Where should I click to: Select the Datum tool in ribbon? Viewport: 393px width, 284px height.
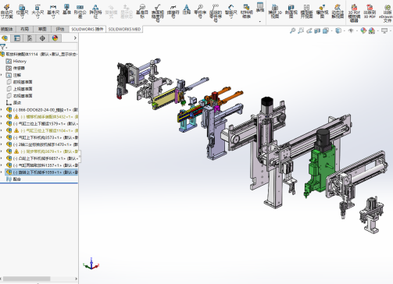66,9
